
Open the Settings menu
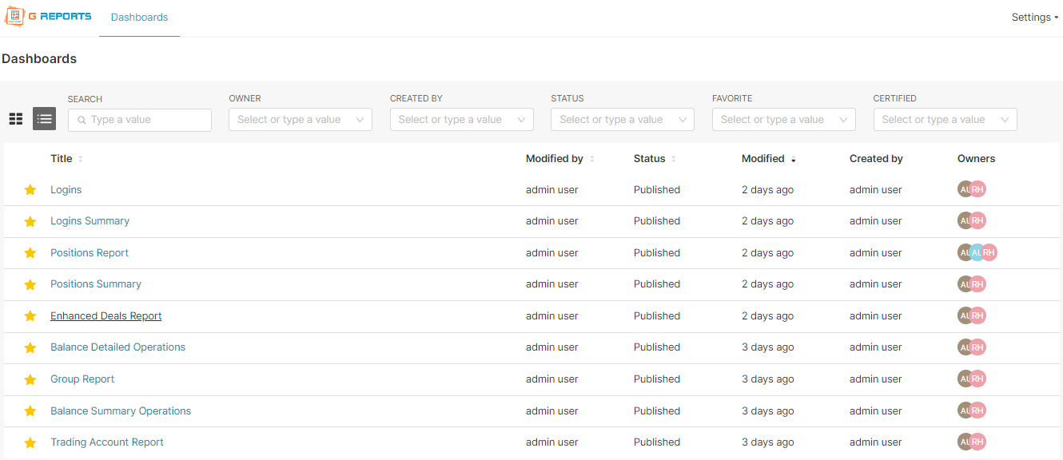click(x=1034, y=18)
